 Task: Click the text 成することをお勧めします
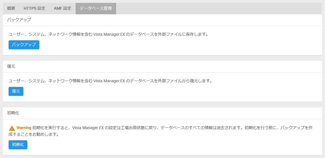point(34,135)
